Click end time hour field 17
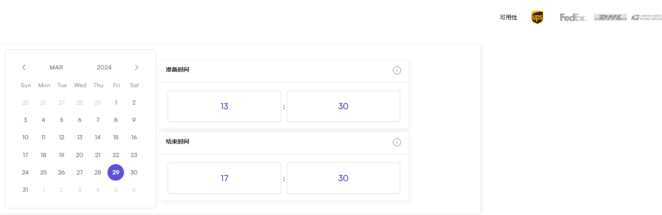This screenshot has width=662, height=215. [224, 178]
